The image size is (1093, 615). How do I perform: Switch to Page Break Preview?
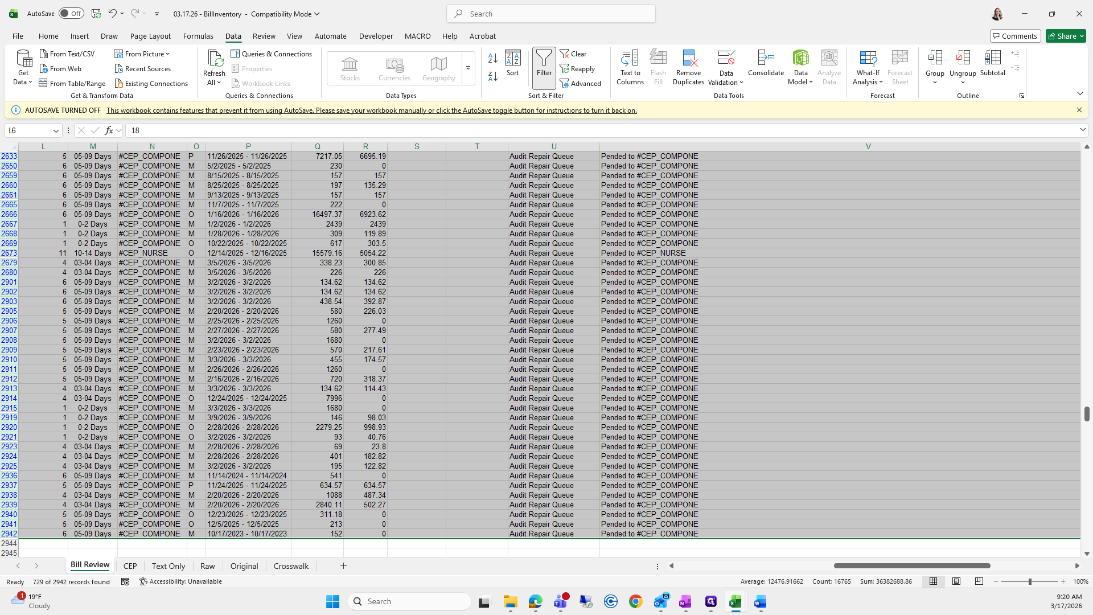pos(979,581)
